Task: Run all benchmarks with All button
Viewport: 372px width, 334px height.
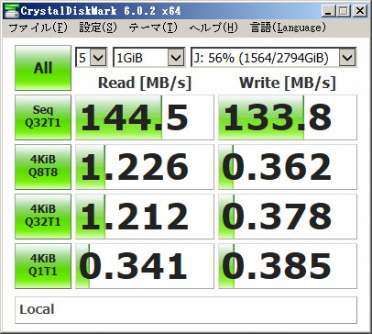Action: click(43, 68)
